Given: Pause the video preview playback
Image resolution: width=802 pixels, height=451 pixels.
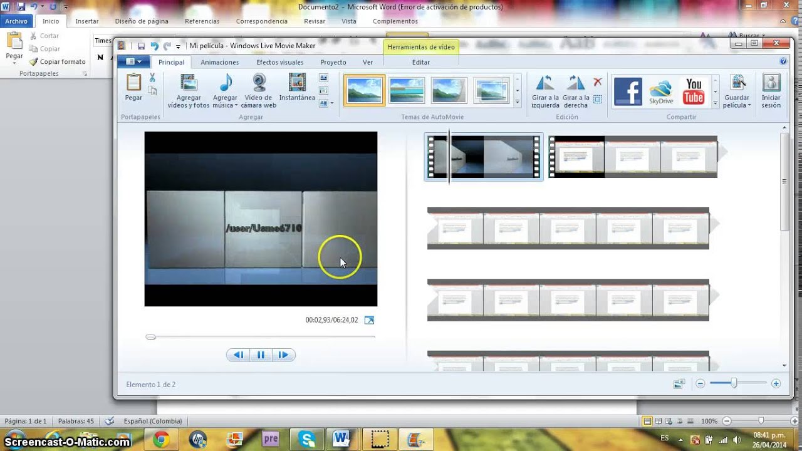Looking at the screenshot, I should pos(261,355).
